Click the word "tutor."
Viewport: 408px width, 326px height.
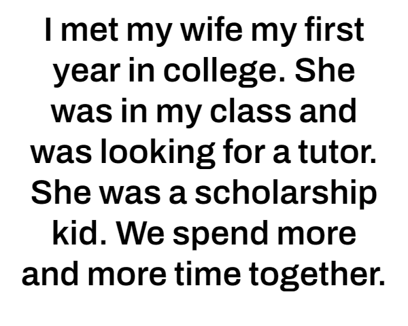click(x=337, y=151)
